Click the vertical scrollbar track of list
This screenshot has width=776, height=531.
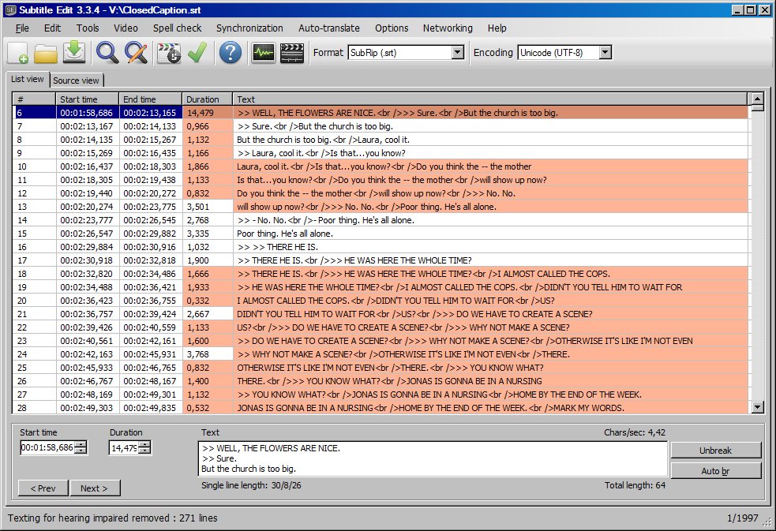757,256
